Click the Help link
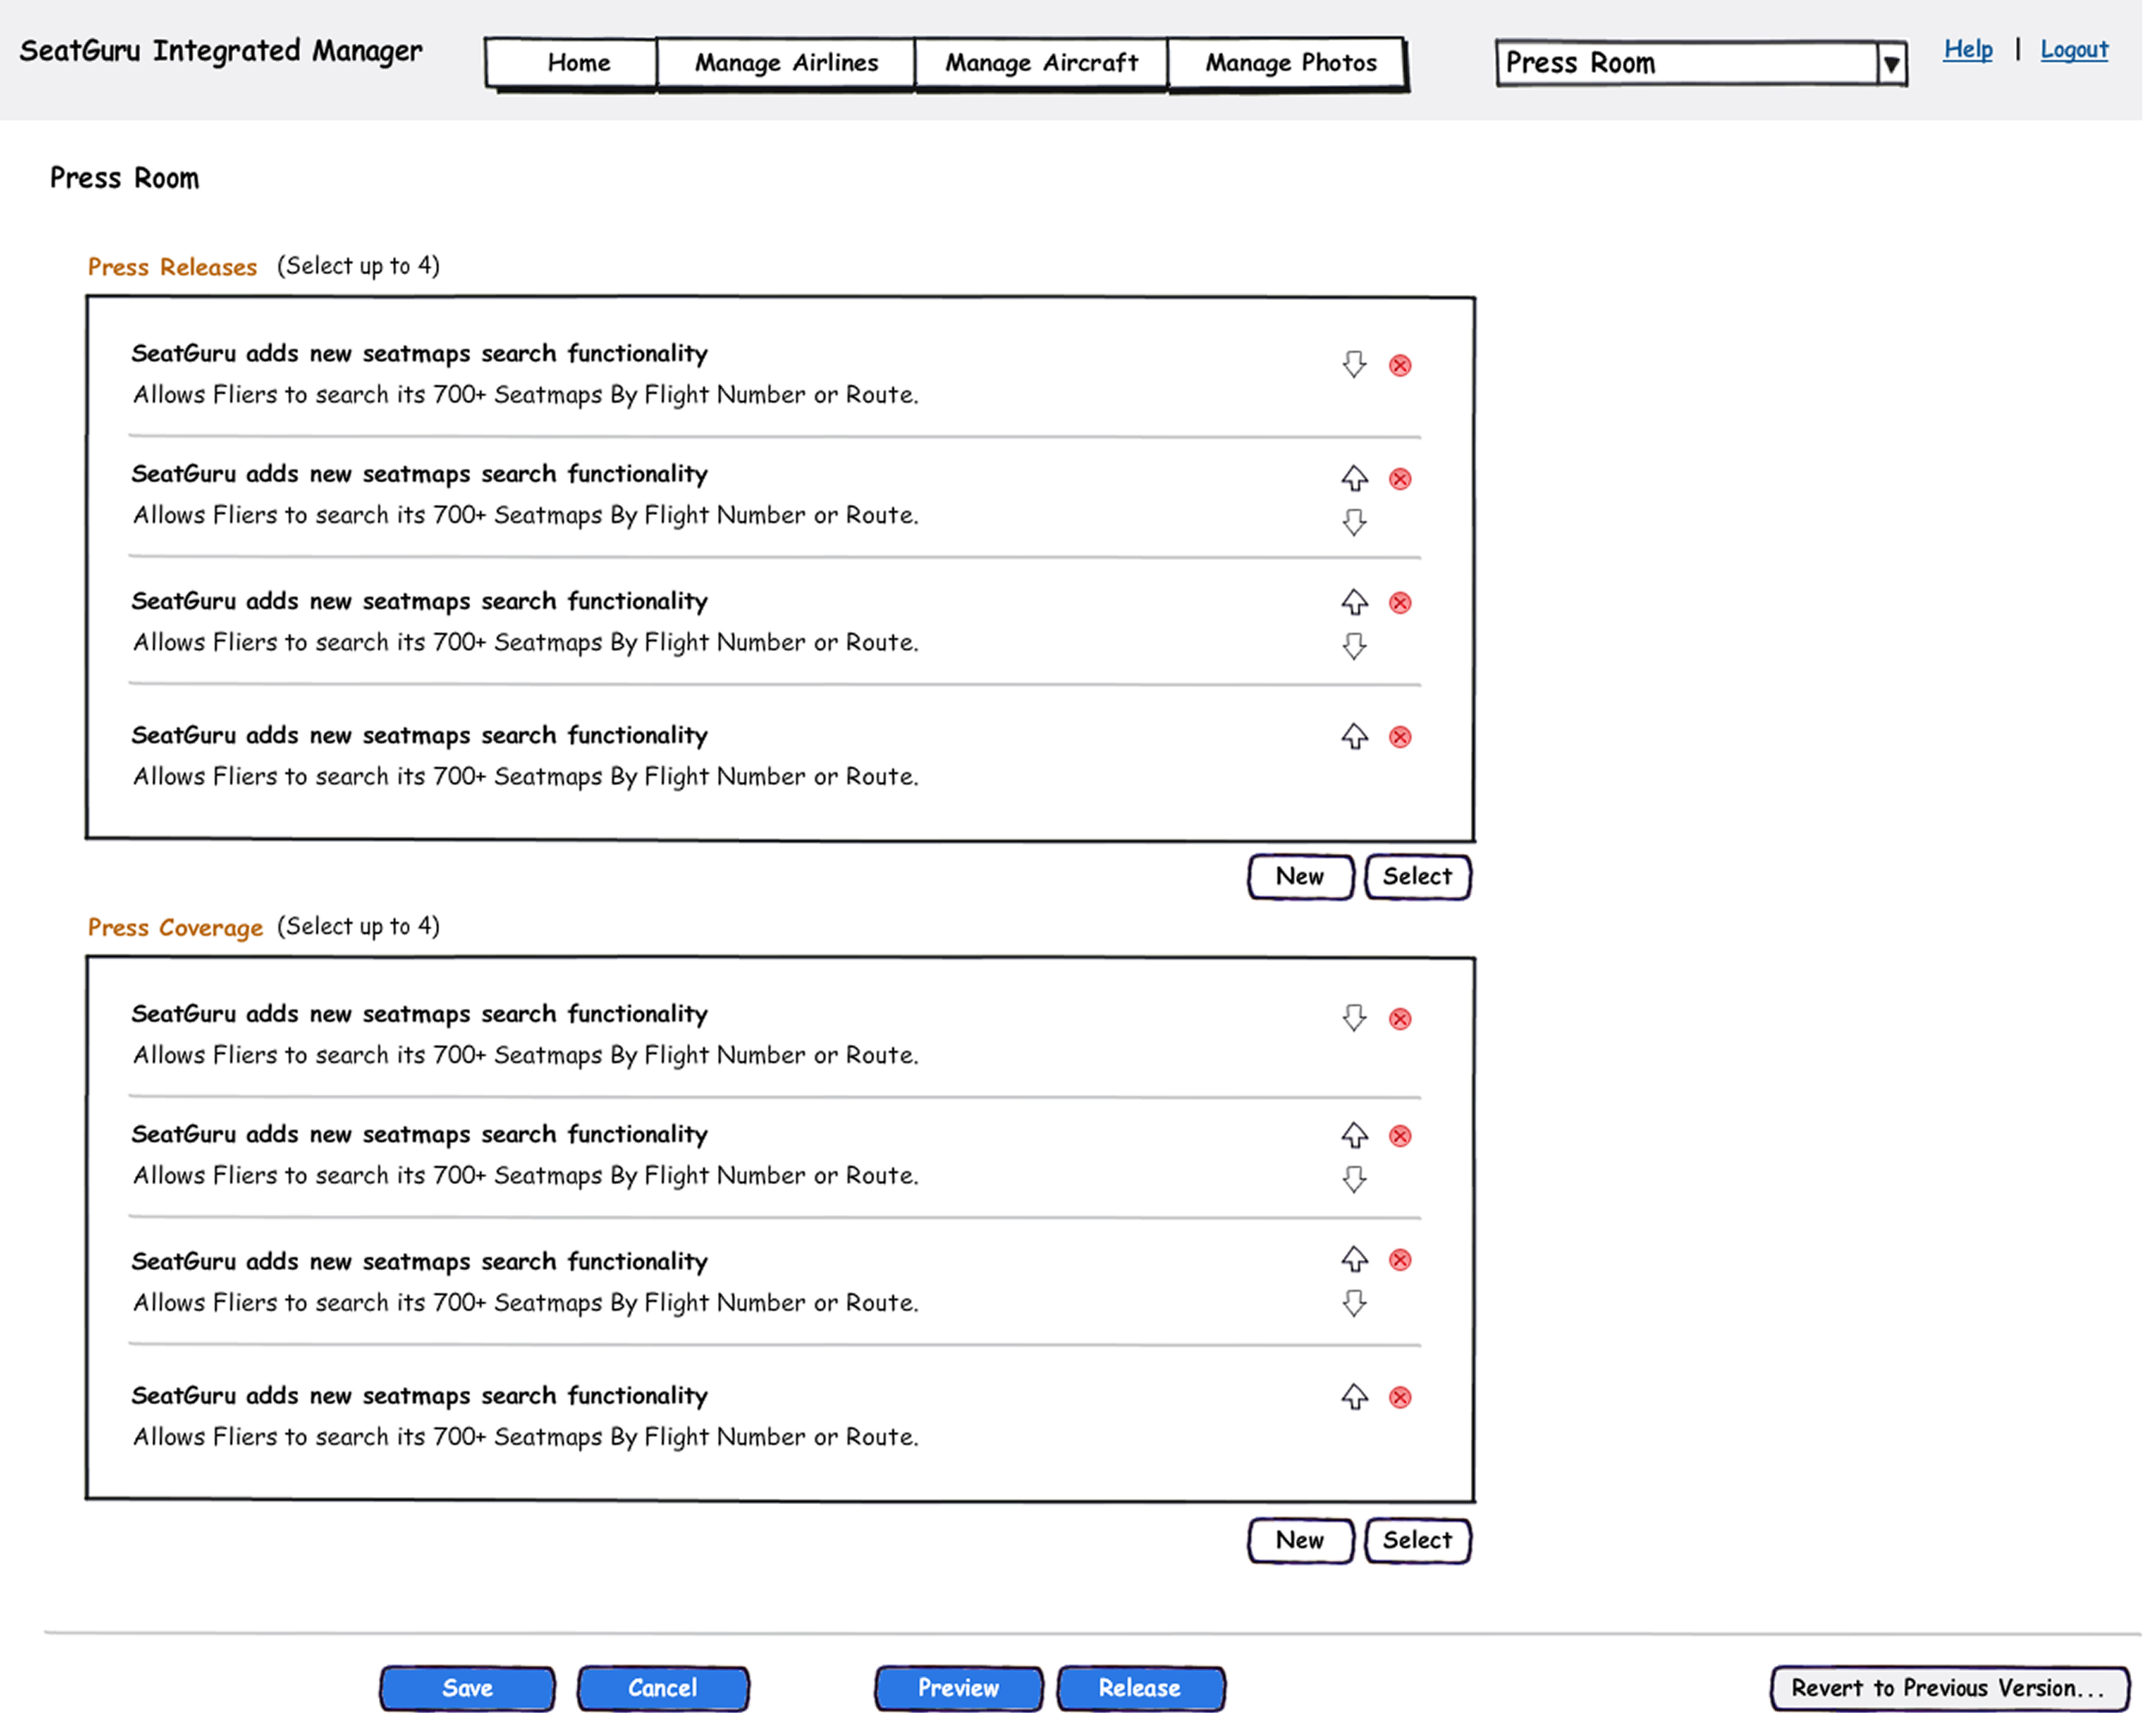The width and height of the screenshot is (2156, 1713). click(1967, 49)
